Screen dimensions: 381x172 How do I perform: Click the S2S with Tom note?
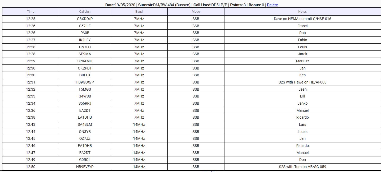pyautogui.click(x=302, y=167)
